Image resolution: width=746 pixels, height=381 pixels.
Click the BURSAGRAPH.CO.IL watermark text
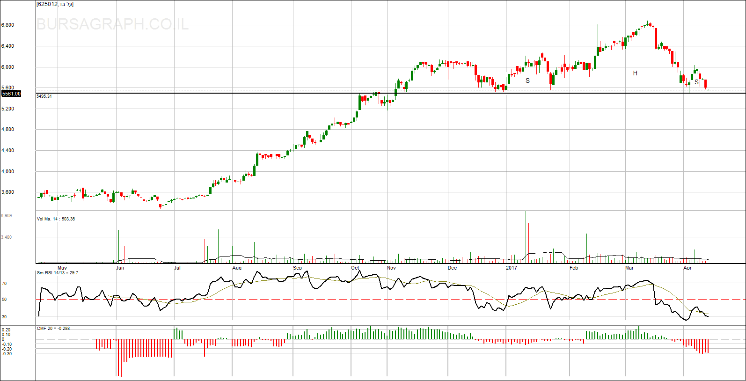(112, 24)
